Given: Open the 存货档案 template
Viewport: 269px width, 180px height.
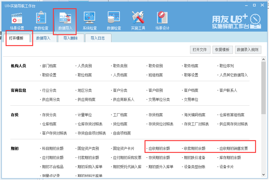Looking at the screenshot, I should [156, 115].
